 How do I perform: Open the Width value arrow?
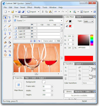(x=52, y=91)
